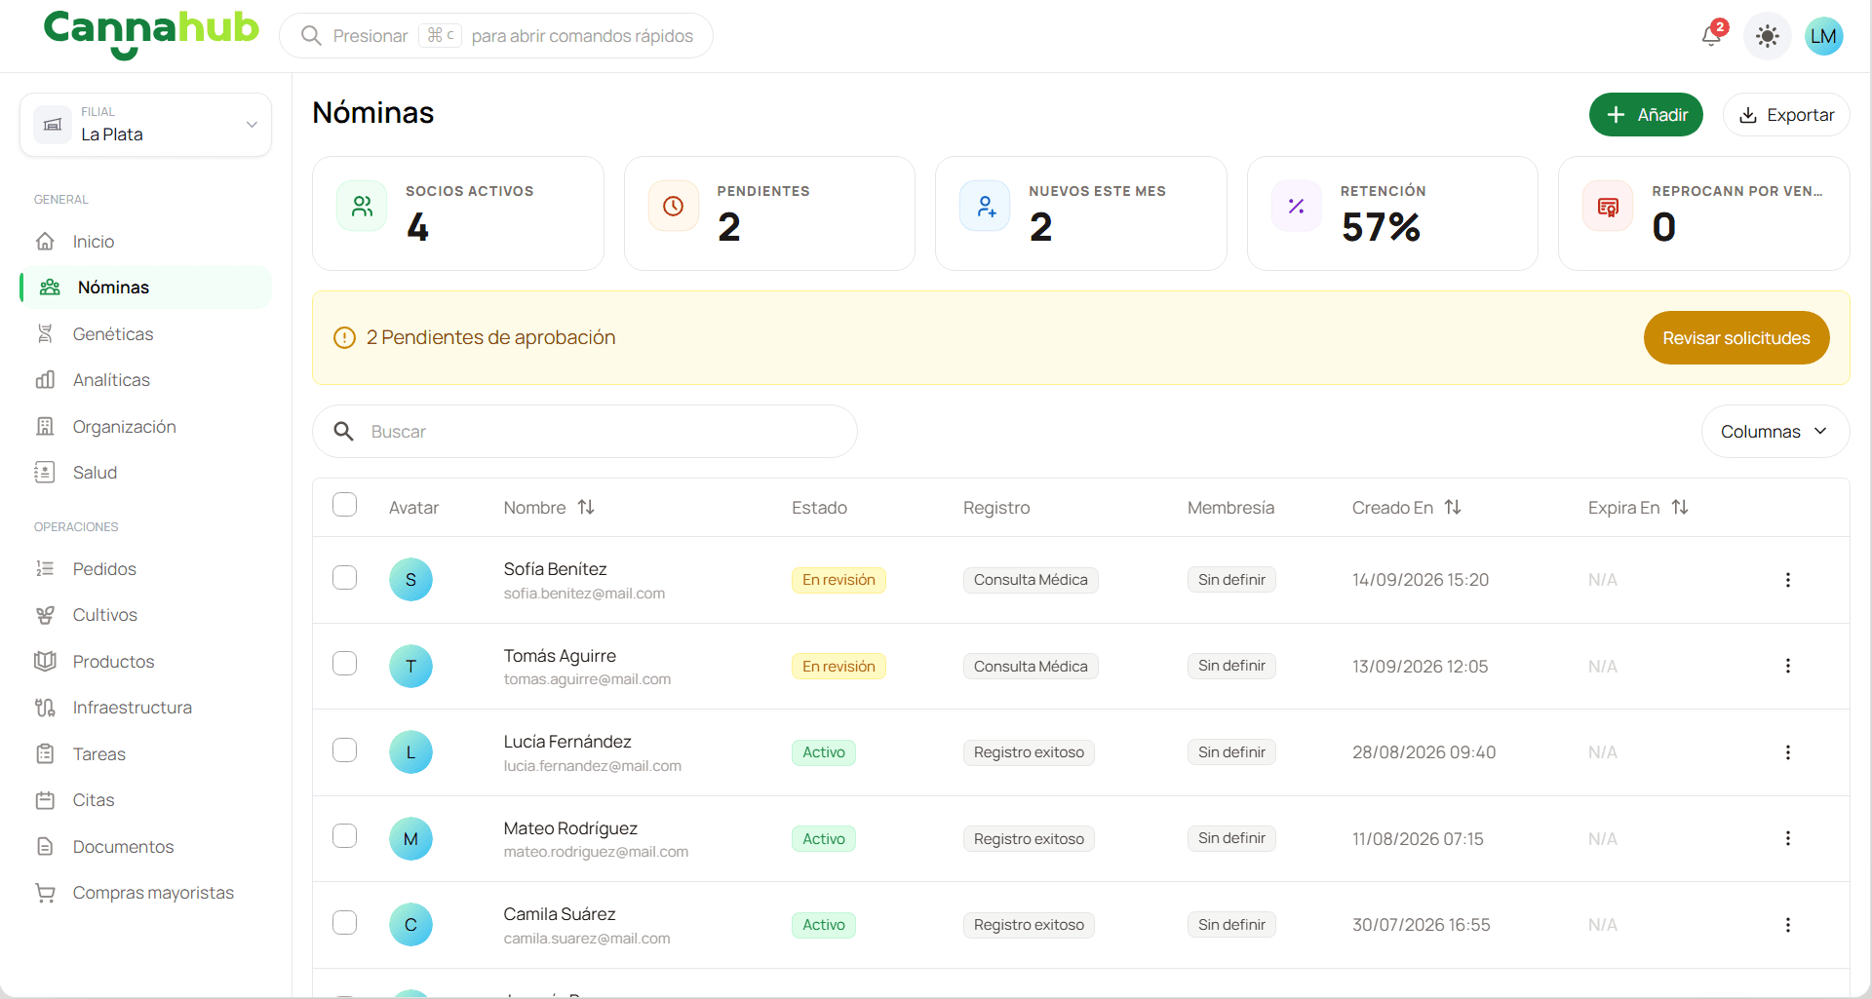Expand the Filial La Plata selector

pos(145,125)
